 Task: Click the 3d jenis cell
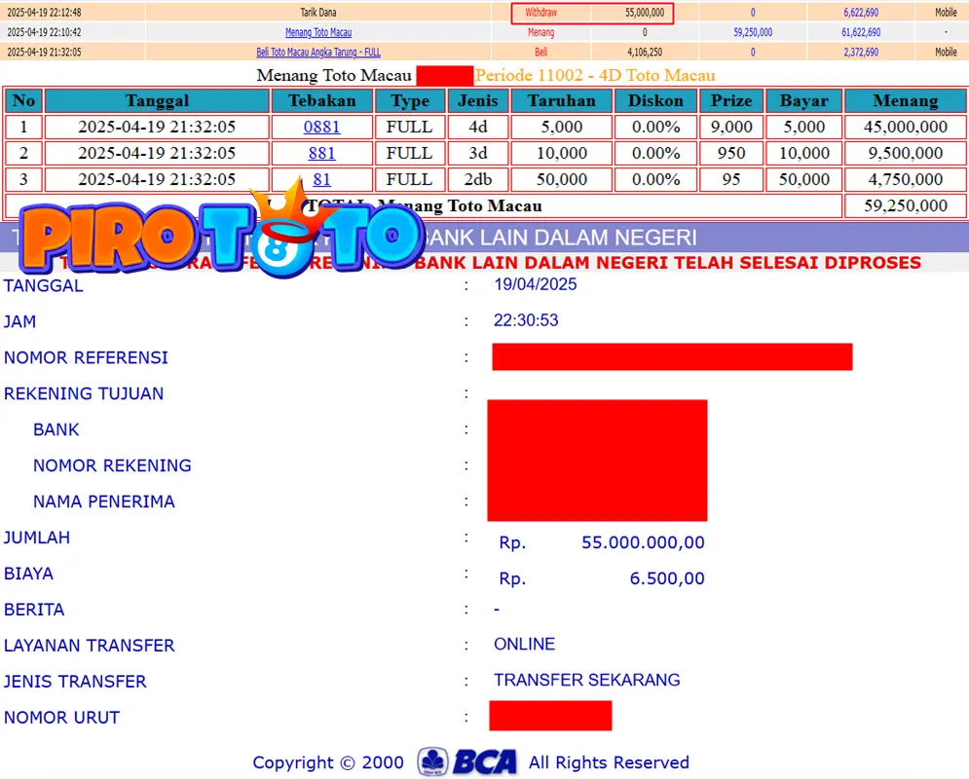point(478,153)
